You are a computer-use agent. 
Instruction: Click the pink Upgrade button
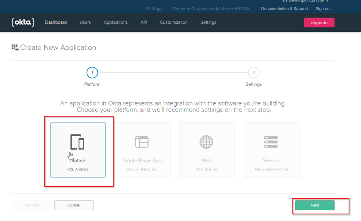[x=319, y=23]
